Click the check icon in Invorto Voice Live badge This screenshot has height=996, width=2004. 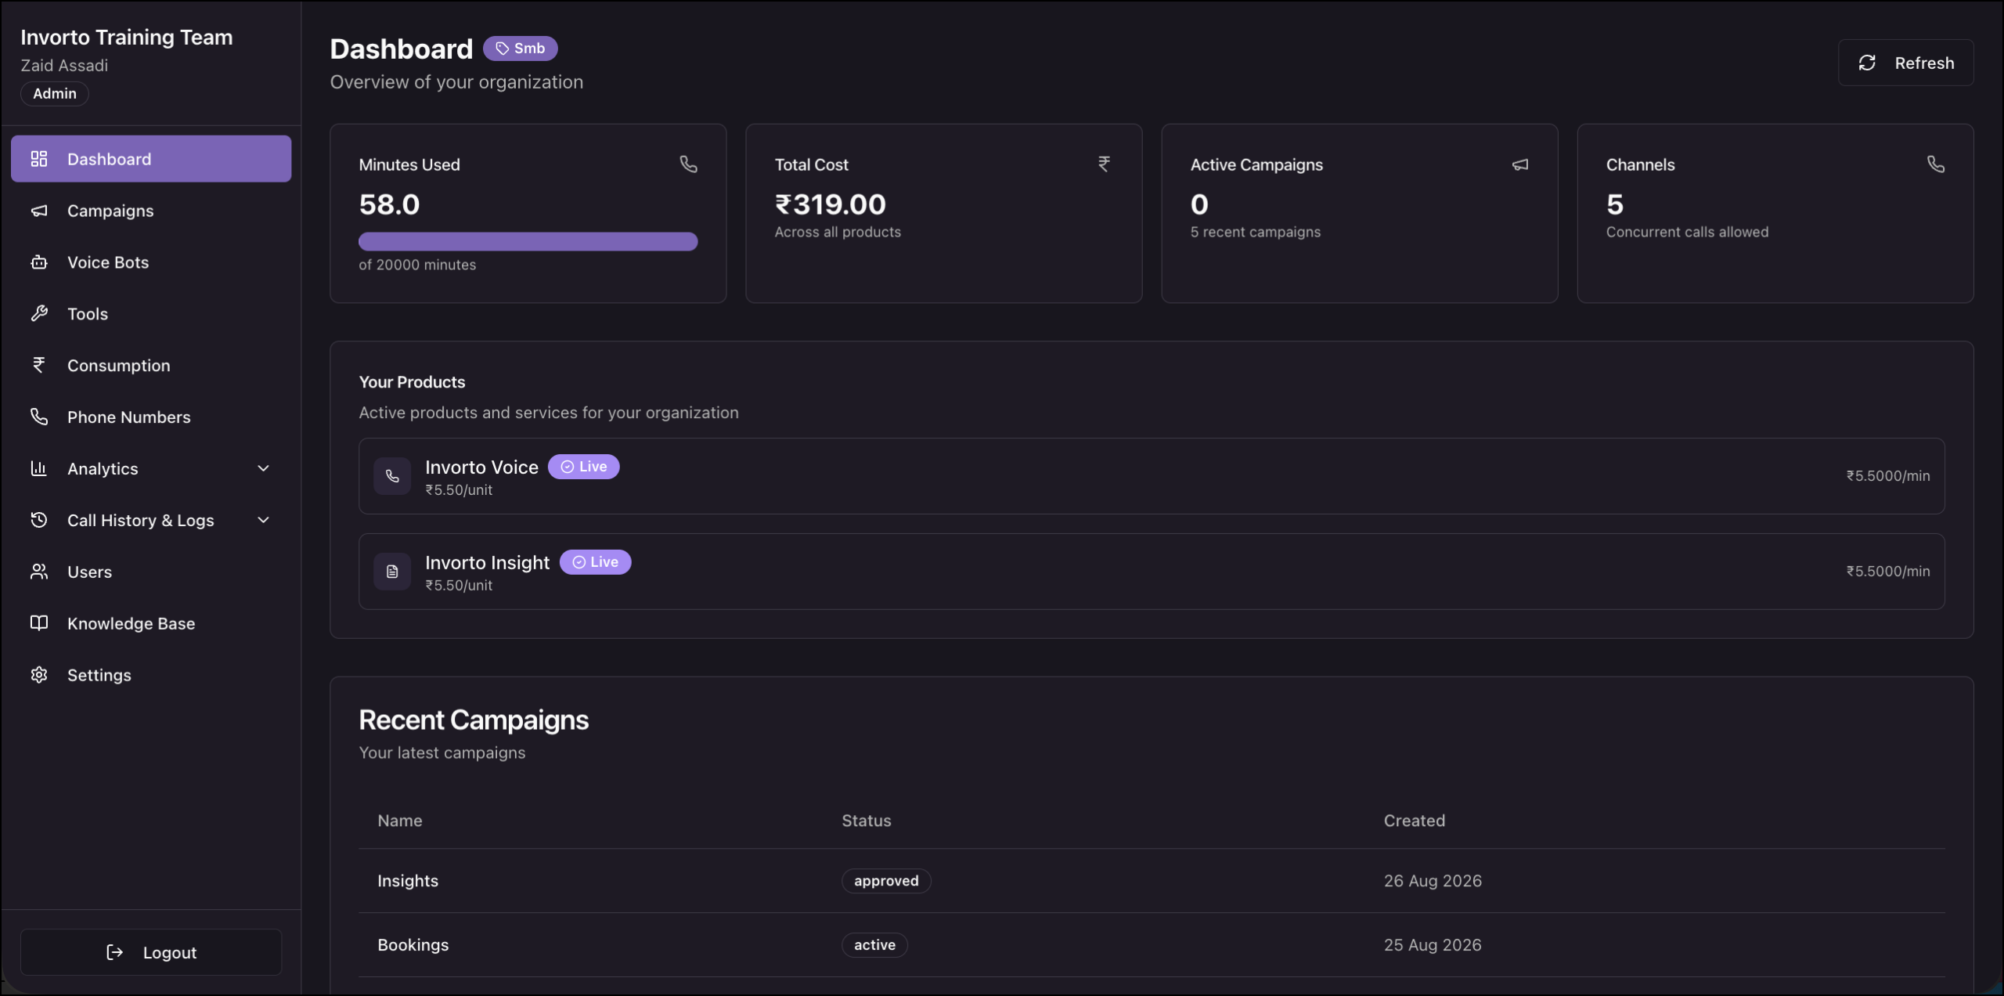pyautogui.click(x=568, y=467)
